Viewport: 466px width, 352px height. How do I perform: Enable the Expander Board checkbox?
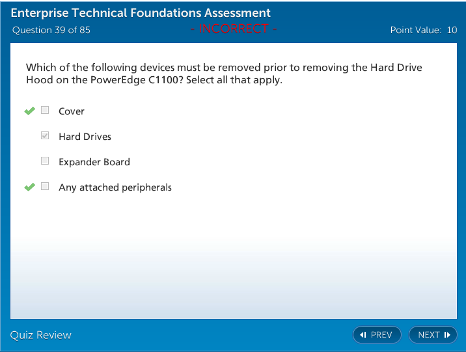[45, 161]
